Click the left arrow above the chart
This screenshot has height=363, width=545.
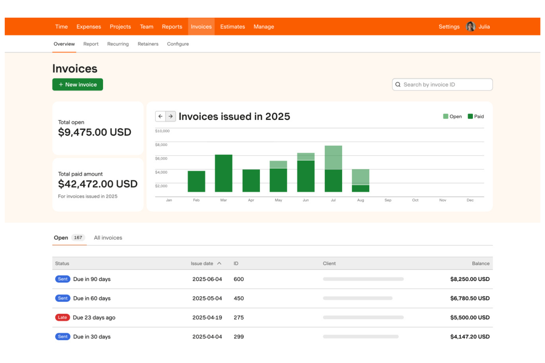point(161,116)
